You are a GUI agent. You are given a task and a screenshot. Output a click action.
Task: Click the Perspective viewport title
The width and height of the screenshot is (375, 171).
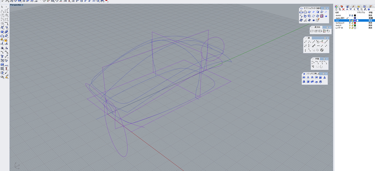pos(16,5)
